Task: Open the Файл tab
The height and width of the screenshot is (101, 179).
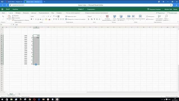Action: click(x=3, y=13)
